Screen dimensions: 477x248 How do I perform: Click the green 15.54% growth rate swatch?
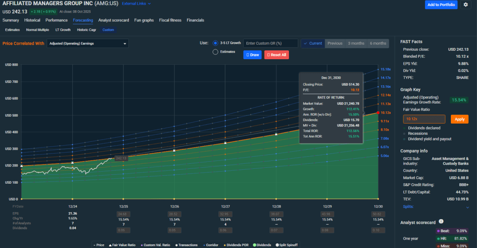click(459, 100)
